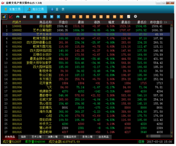The height and width of the screenshot is (146, 176).
Task: Sort by the 代码 column header
Action: click(x=17, y=22)
